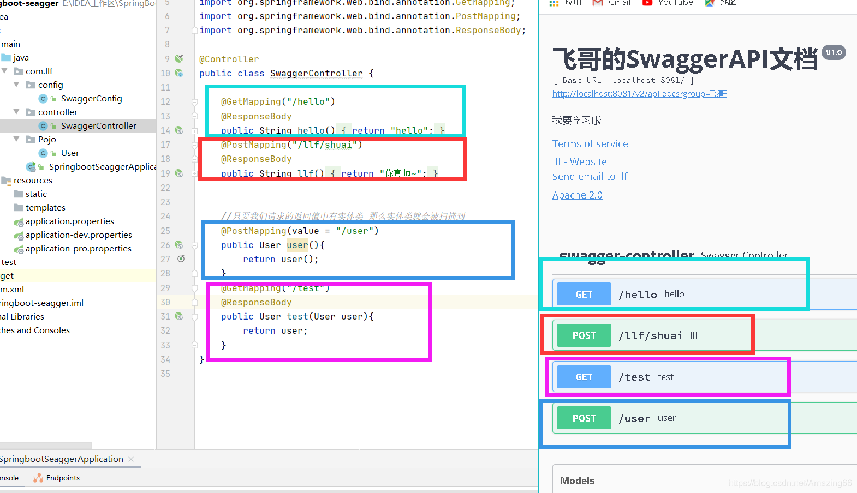
Task: Expand the GET /test operation row
Action: [x=705, y=377]
